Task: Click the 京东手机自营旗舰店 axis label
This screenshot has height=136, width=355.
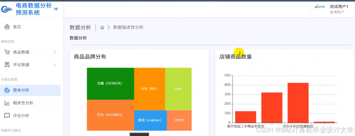Action: (x=298, y=126)
